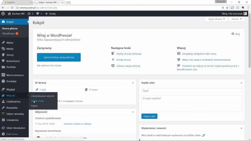Open the 1 wpis link
The height and width of the screenshot is (141, 251).
(x=43, y=90)
